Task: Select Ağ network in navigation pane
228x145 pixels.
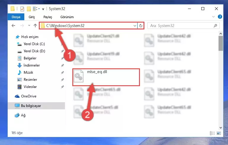Action: (20, 115)
